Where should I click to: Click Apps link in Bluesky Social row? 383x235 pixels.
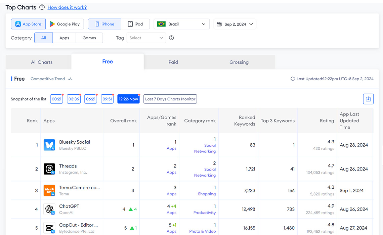point(171,148)
